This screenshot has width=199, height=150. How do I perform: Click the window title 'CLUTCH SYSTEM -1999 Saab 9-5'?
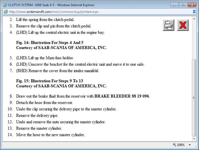(x=31, y=5)
